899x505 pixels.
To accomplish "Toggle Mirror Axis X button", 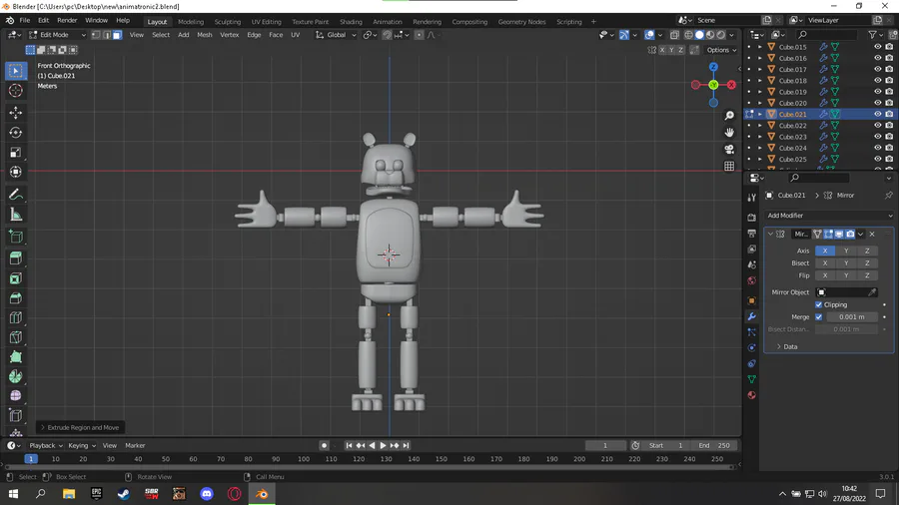I will coord(825,251).
